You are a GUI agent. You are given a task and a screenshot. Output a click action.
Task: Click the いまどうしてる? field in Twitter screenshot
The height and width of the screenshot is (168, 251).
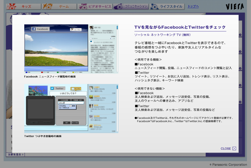[x=68, y=93]
